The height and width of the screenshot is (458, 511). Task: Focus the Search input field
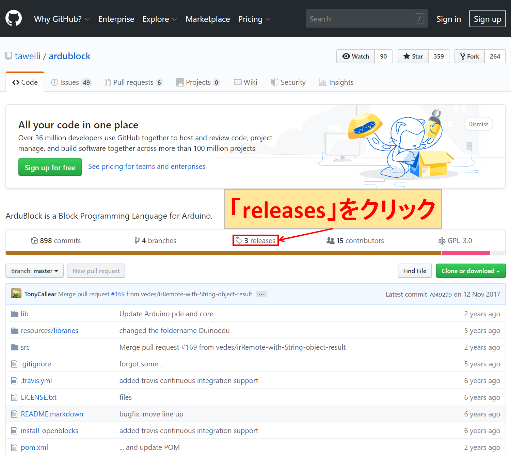(361, 19)
